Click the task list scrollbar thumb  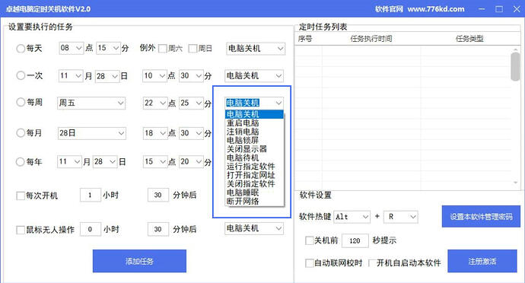tap(515, 66)
